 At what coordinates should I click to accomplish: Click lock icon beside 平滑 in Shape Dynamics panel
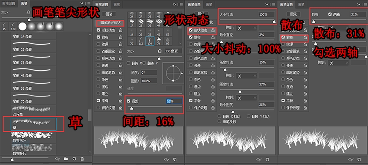coord(213,101)
